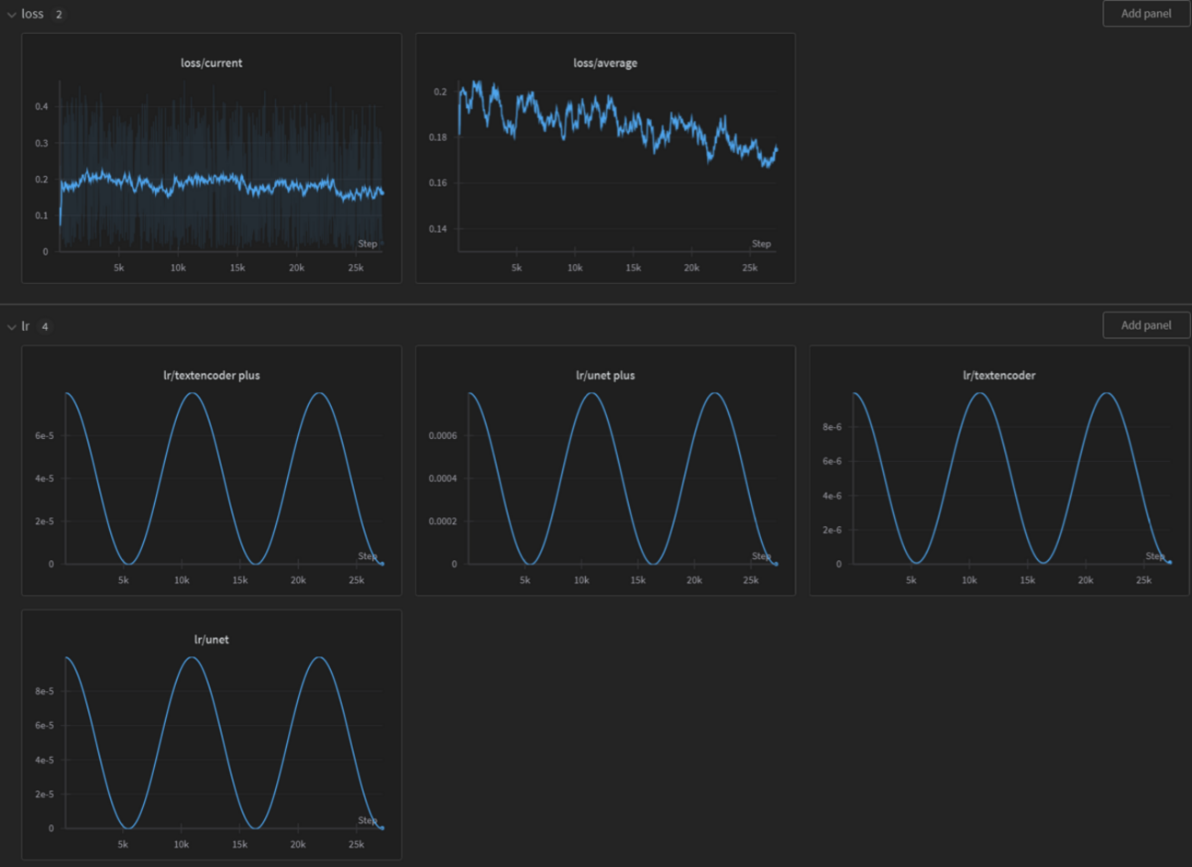The width and height of the screenshot is (1192, 867).
Task: Click endpoint marker on lr/unet curve
Action: [x=381, y=828]
